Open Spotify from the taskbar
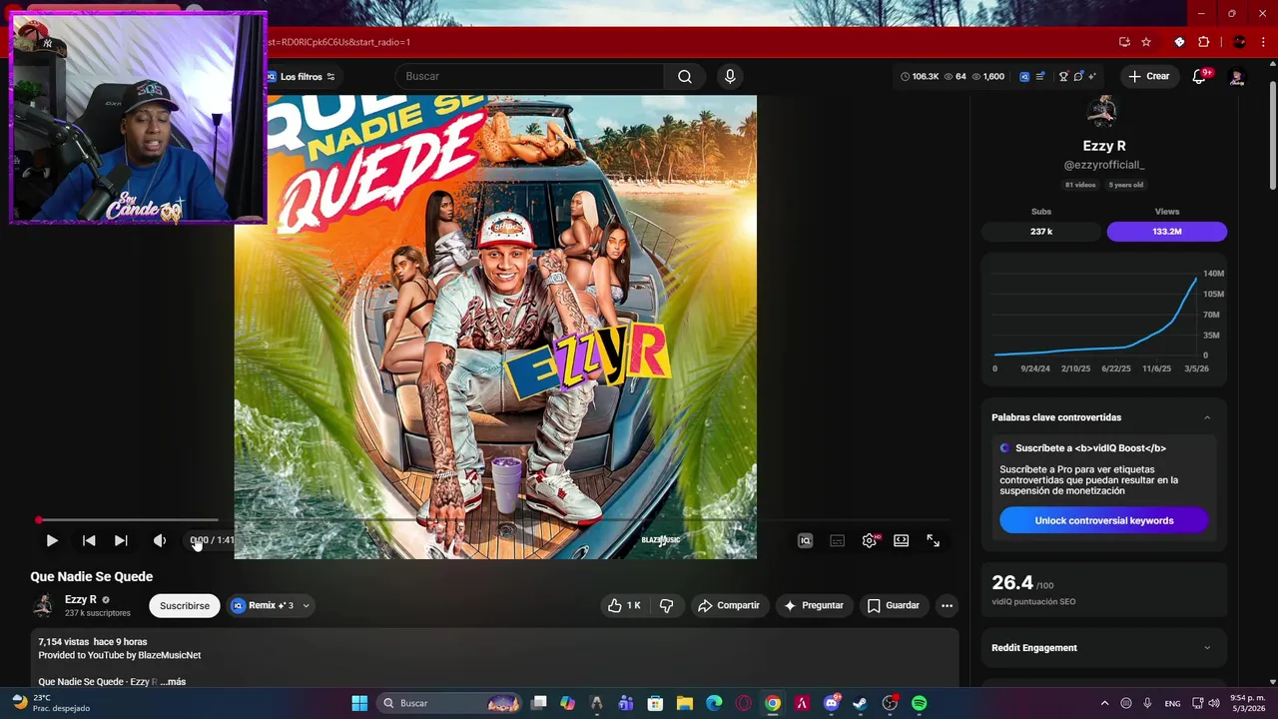 (x=919, y=703)
